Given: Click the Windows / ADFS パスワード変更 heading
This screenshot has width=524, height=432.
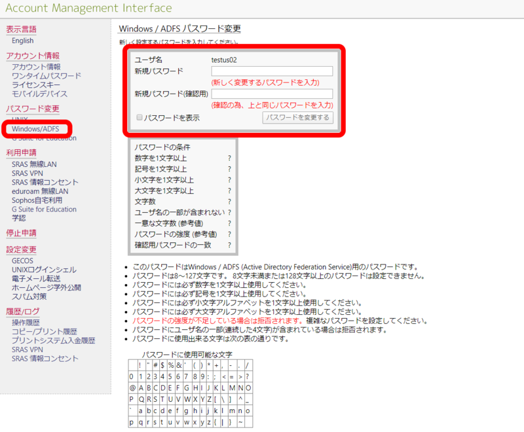Looking at the screenshot, I should click(x=179, y=29).
